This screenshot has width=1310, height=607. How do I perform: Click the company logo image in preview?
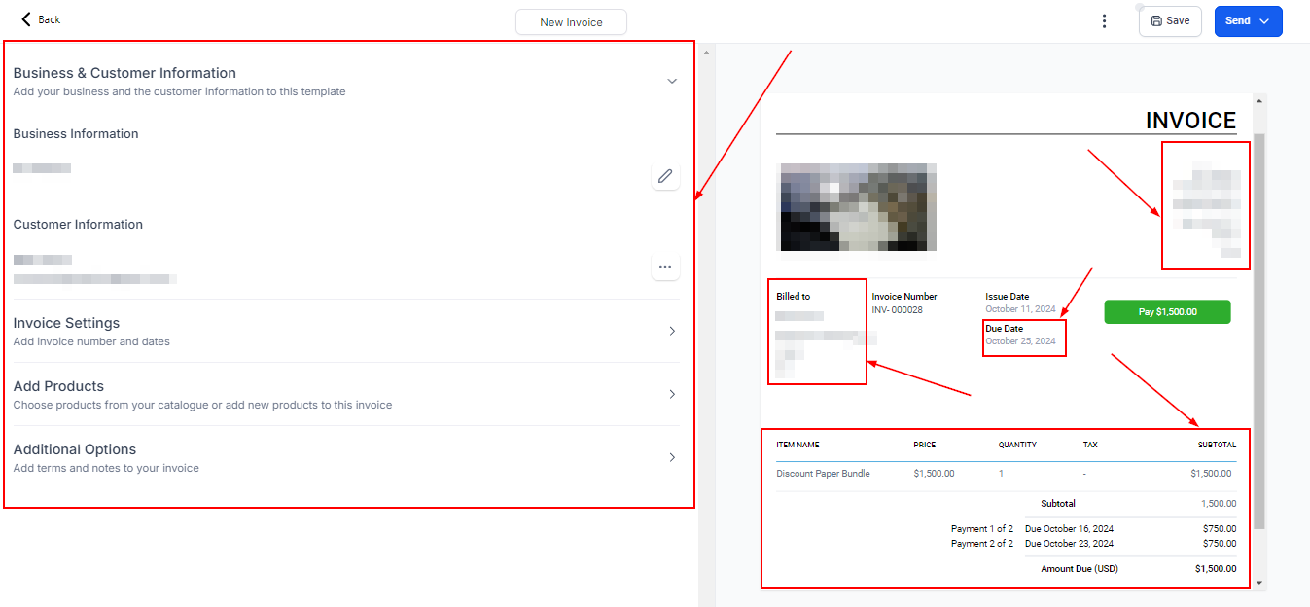coord(858,207)
